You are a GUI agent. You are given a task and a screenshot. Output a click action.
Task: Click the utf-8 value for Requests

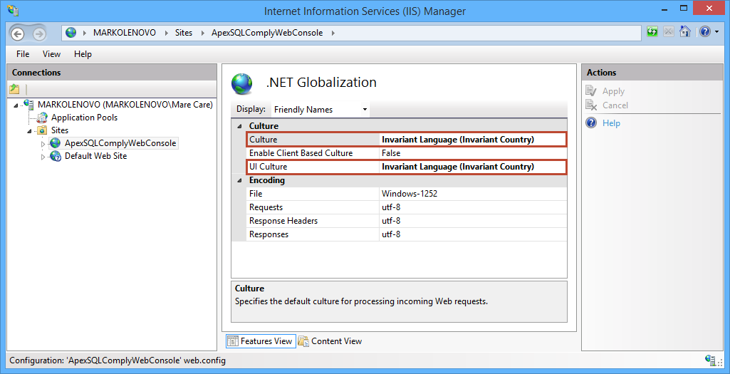point(391,207)
